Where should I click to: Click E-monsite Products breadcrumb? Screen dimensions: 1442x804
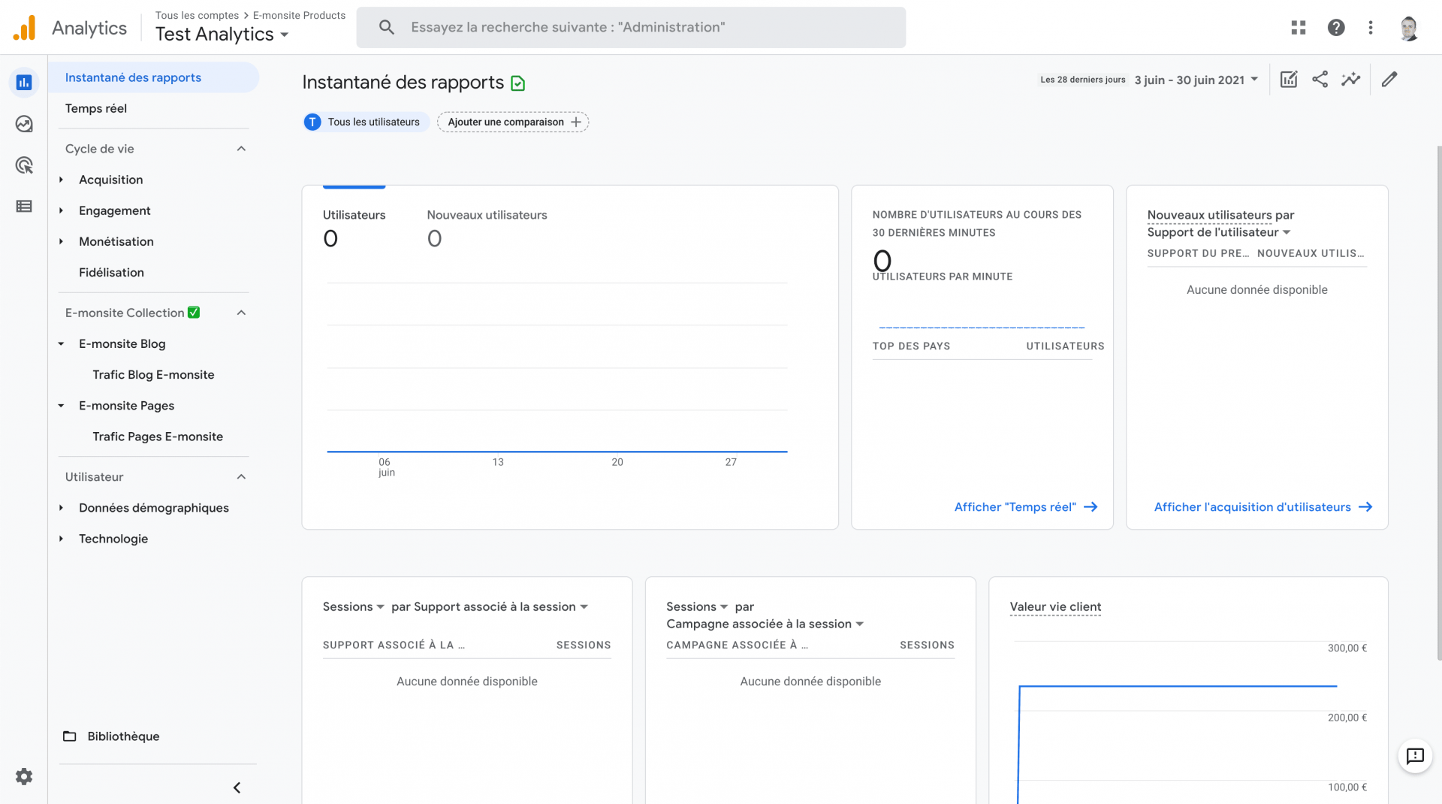[x=299, y=15]
